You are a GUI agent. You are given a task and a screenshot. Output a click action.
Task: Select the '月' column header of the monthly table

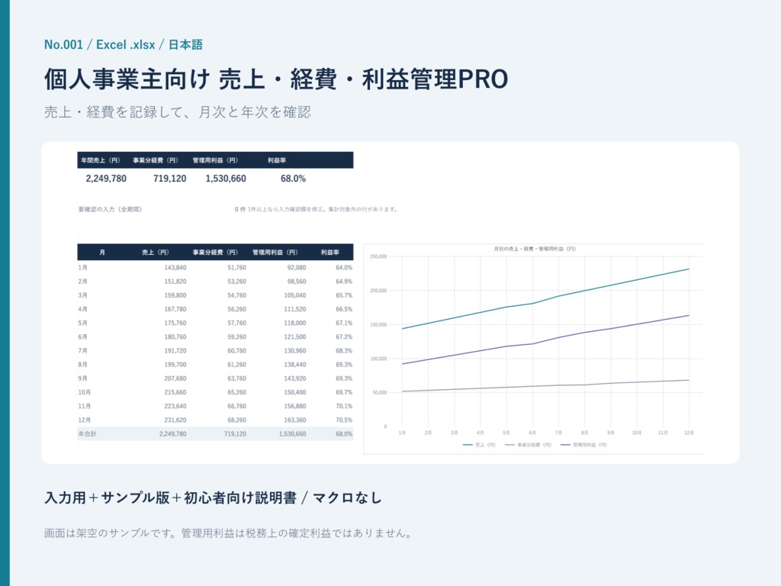(102, 252)
